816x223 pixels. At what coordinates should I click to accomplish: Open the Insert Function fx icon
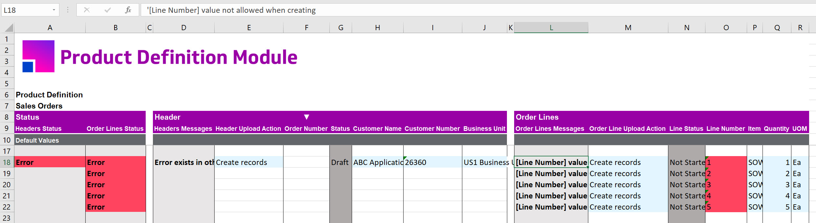128,10
